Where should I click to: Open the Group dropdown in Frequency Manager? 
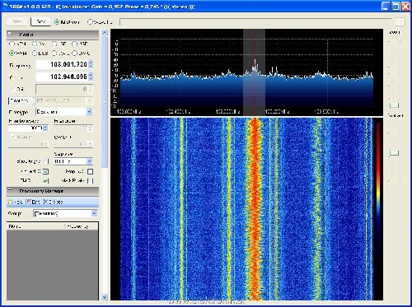[94, 213]
